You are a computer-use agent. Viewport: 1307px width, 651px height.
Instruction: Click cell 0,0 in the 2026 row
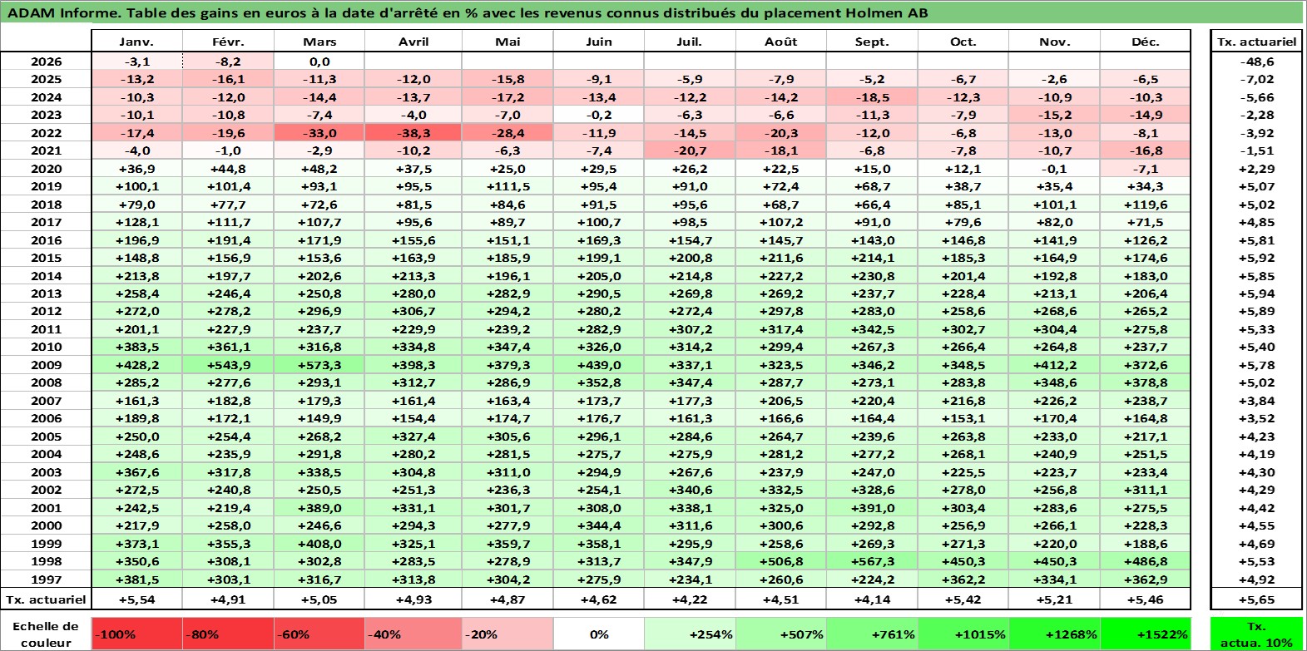319,62
